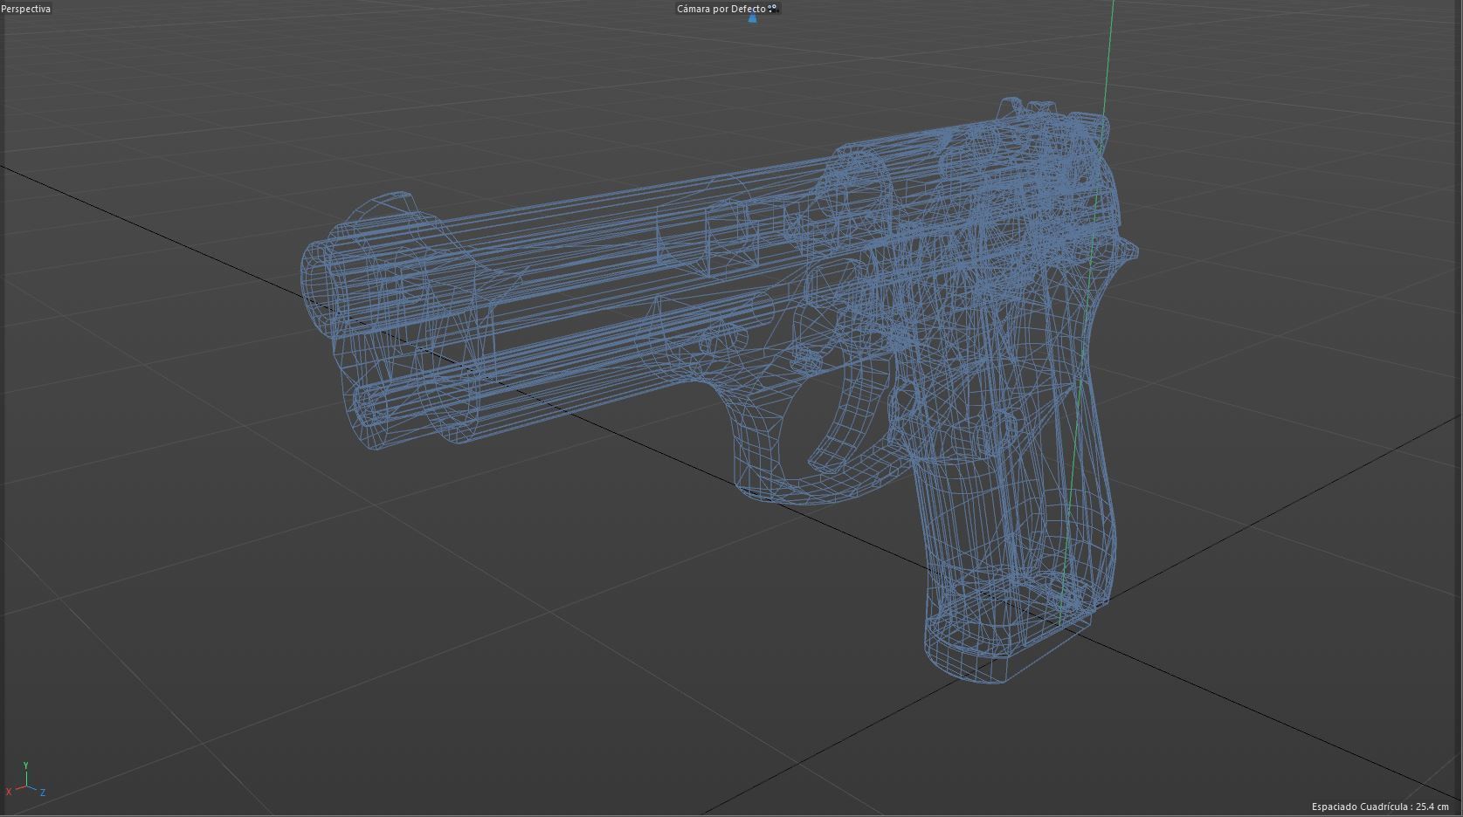Click the camera icon beside Cámara por Defecto
The height and width of the screenshot is (817, 1463).
coord(774,9)
